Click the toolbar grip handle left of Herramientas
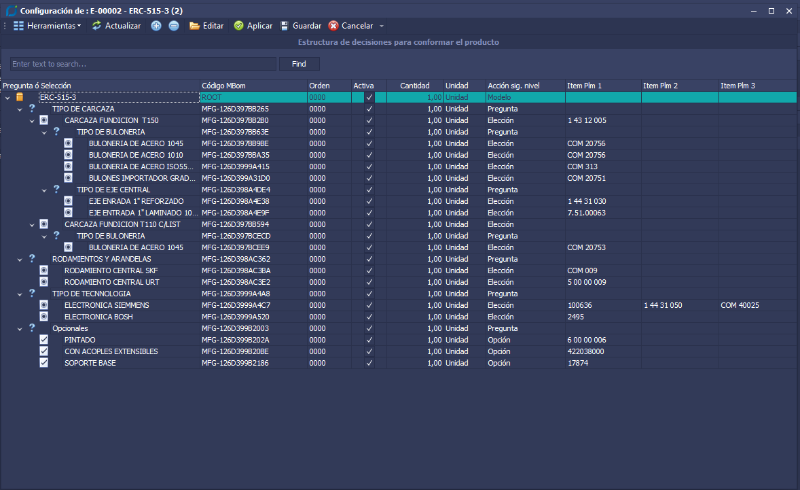The height and width of the screenshot is (490, 800). click(x=5, y=26)
